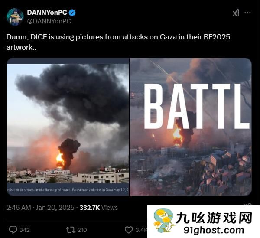
Task: Like the tweet with heart icon
Action: (129, 230)
